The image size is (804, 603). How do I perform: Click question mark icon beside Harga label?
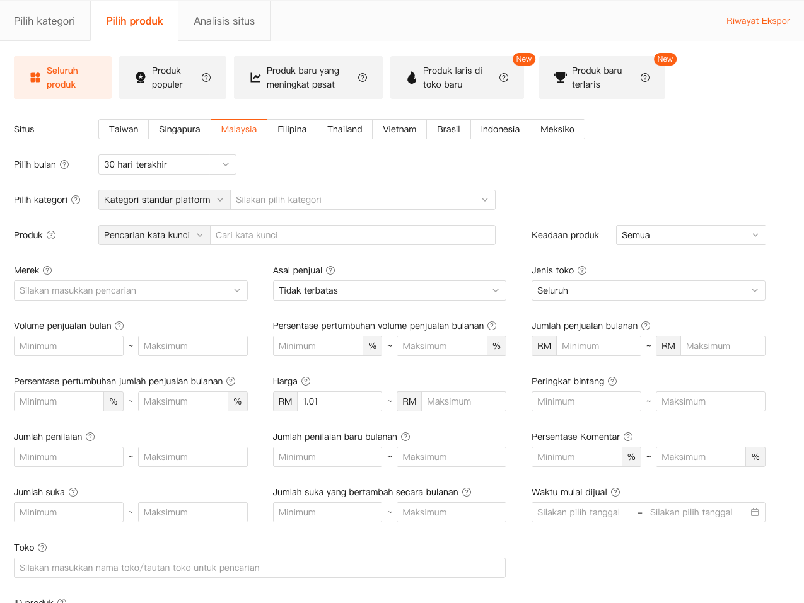pos(306,381)
